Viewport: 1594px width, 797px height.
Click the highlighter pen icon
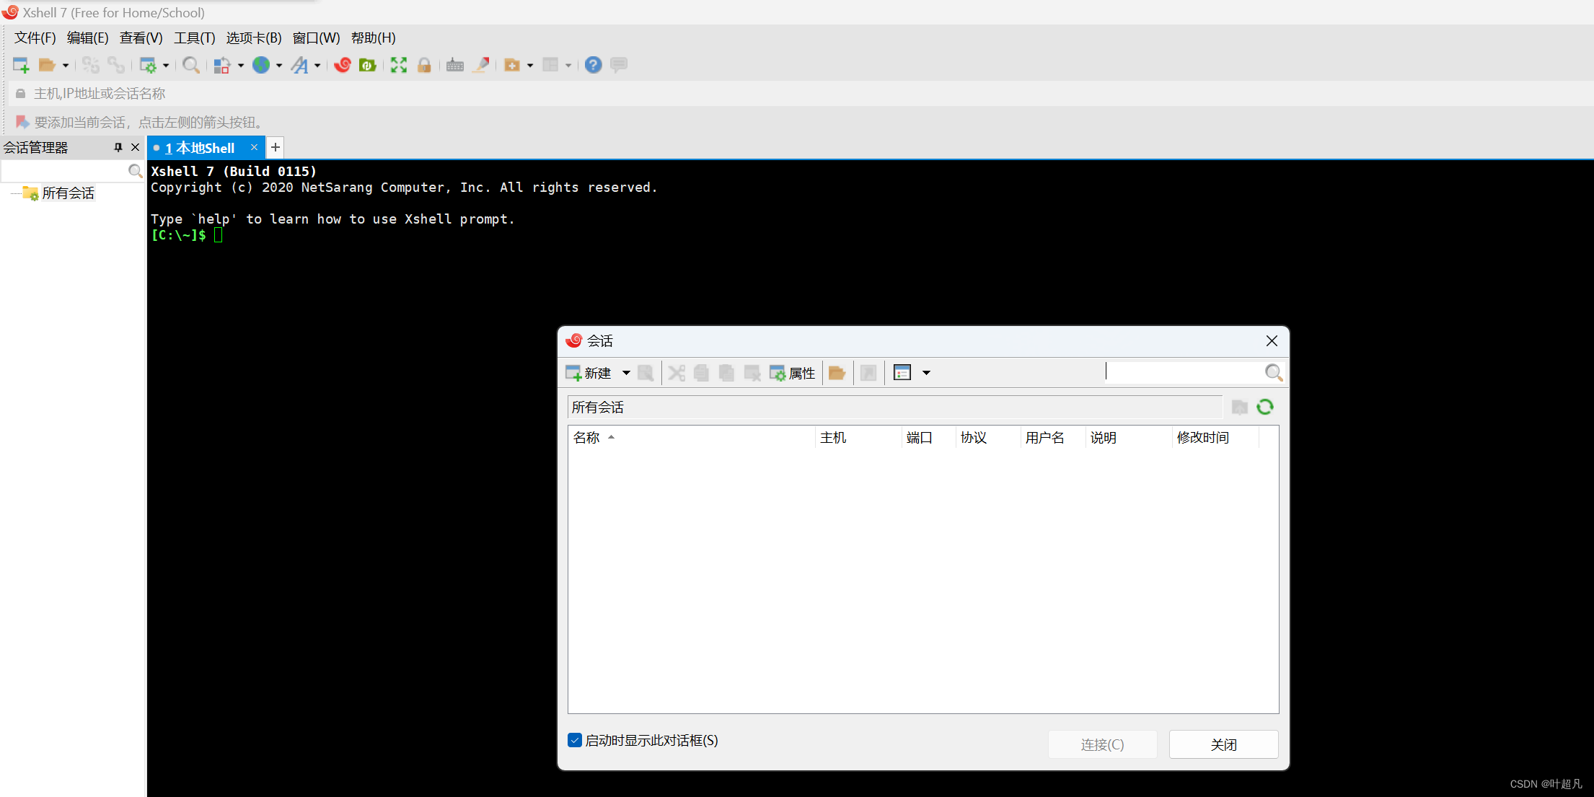pyautogui.click(x=481, y=65)
